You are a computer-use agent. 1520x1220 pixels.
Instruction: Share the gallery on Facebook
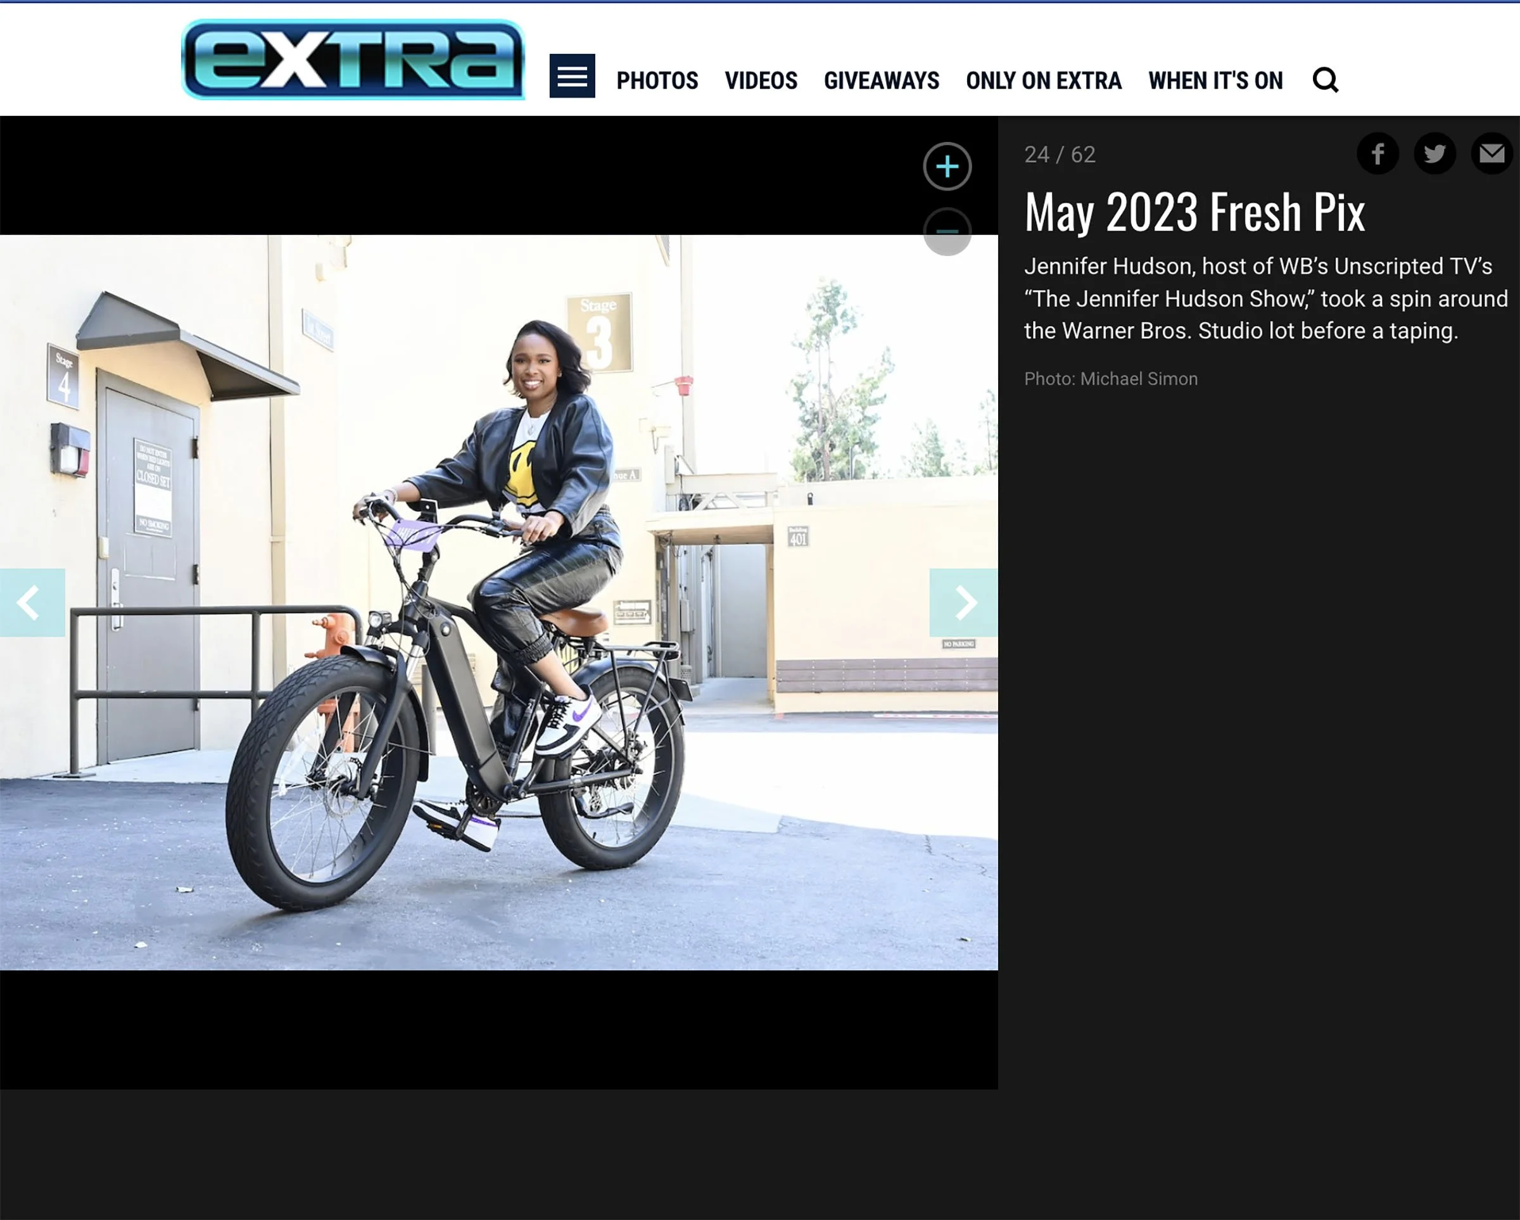coord(1377,153)
